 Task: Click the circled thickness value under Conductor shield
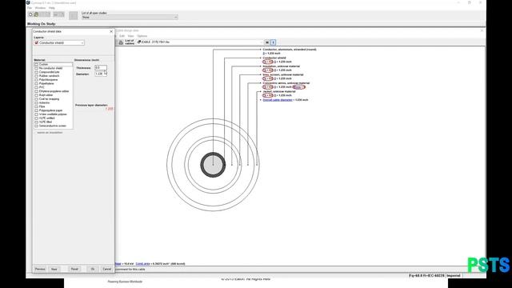268,62
